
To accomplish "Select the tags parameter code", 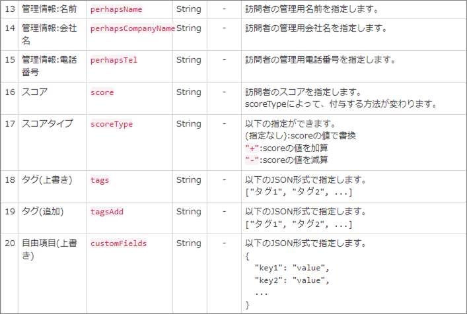I will 100,180.
